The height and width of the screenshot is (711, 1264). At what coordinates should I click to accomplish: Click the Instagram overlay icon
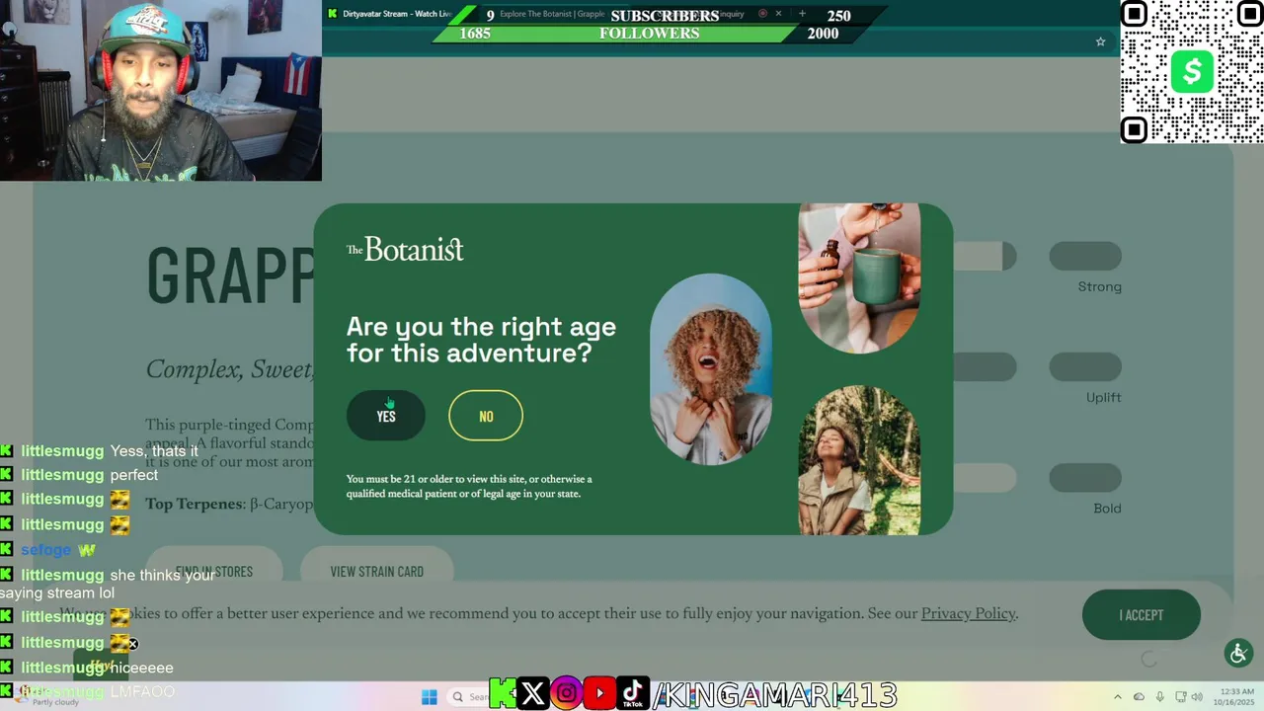[567, 694]
